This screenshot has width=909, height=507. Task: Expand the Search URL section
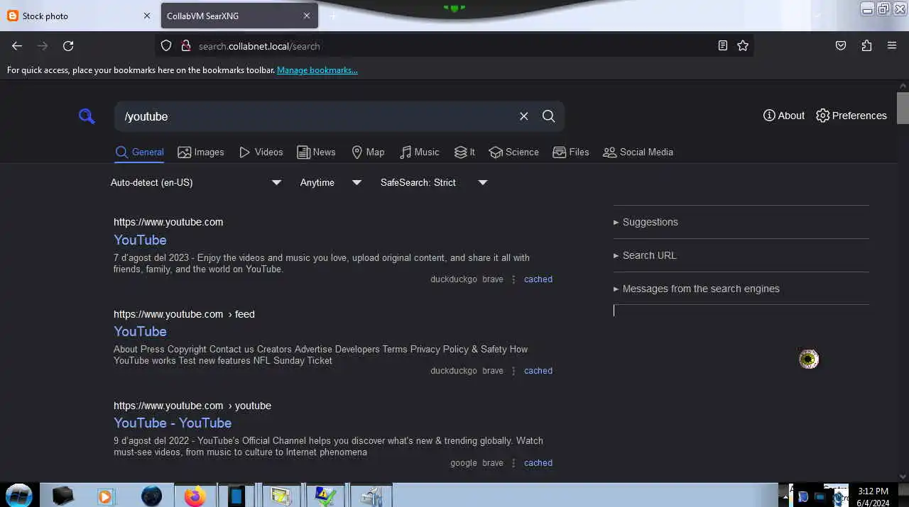(645, 255)
